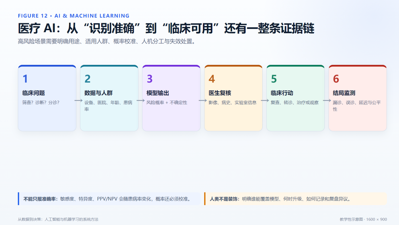Click the bold '人类不是装饰：' callout label
This screenshot has width=399, height=225.
225,199
